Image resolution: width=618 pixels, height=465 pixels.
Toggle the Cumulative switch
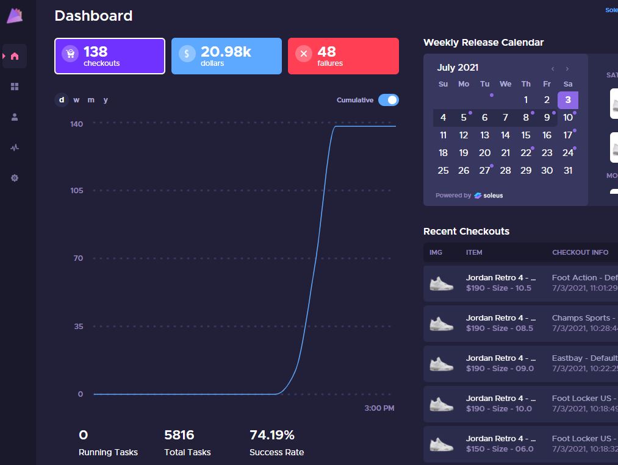388,100
